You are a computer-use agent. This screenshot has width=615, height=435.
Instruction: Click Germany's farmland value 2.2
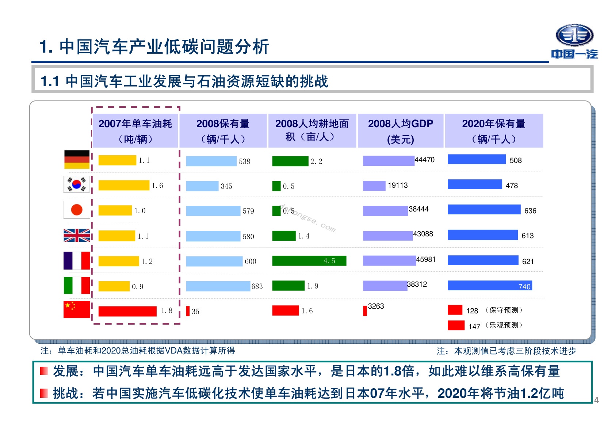tap(316, 161)
